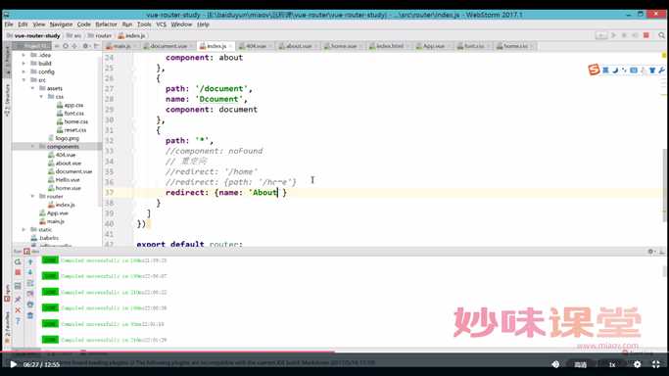669x376 pixels.
Task: Click the Sogou input S icon
Action: 594,70
